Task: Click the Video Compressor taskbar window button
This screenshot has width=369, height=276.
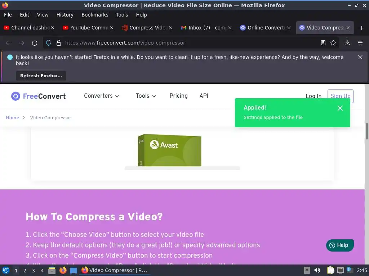Action: click(x=114, y=270)
